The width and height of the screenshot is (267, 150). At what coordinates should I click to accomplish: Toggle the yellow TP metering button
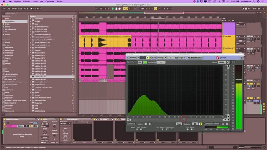pos(201,124)
